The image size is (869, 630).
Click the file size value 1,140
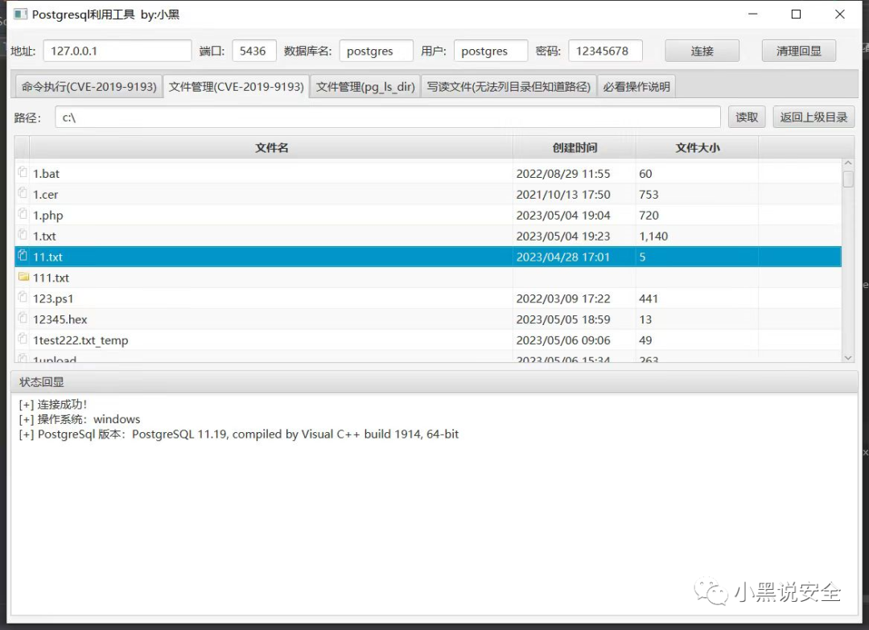click(653, 236)
